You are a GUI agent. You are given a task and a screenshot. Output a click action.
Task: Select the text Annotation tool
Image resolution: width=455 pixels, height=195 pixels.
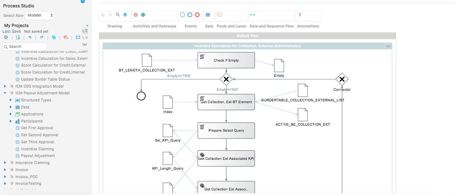300,15
